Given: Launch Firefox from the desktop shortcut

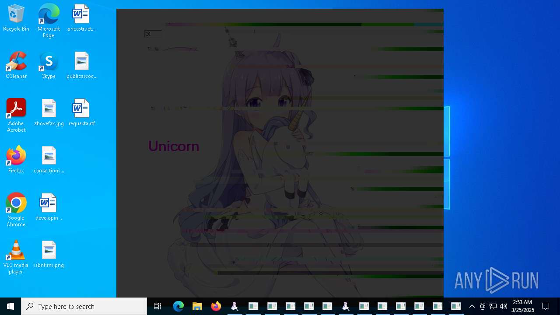Looking at the screenshot, I should [x=16, y=160].
